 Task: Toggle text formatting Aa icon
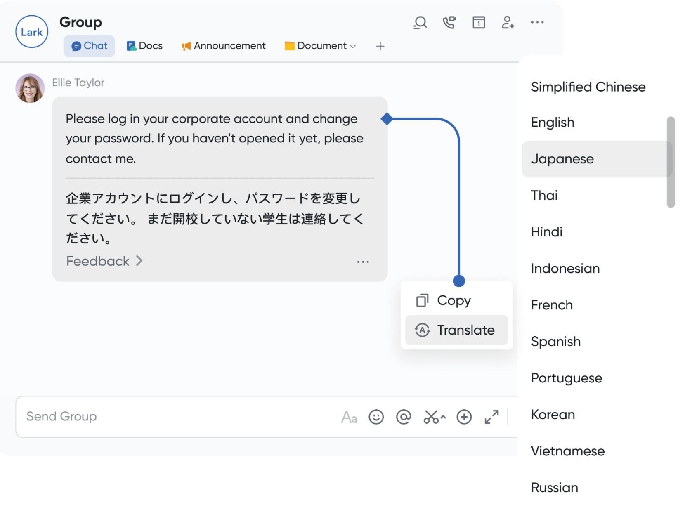click(349, 418)
